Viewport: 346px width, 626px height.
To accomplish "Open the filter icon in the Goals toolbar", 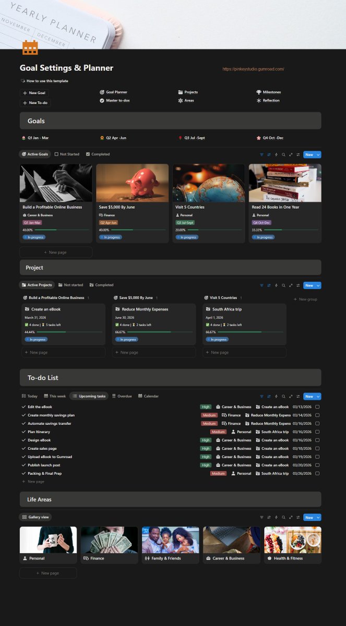I will pyautogui.click(x=262, y=154).
